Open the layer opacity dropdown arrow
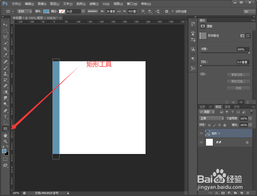Image resolution: width=257 pixels, height=196 pixels. pos(250,118)
